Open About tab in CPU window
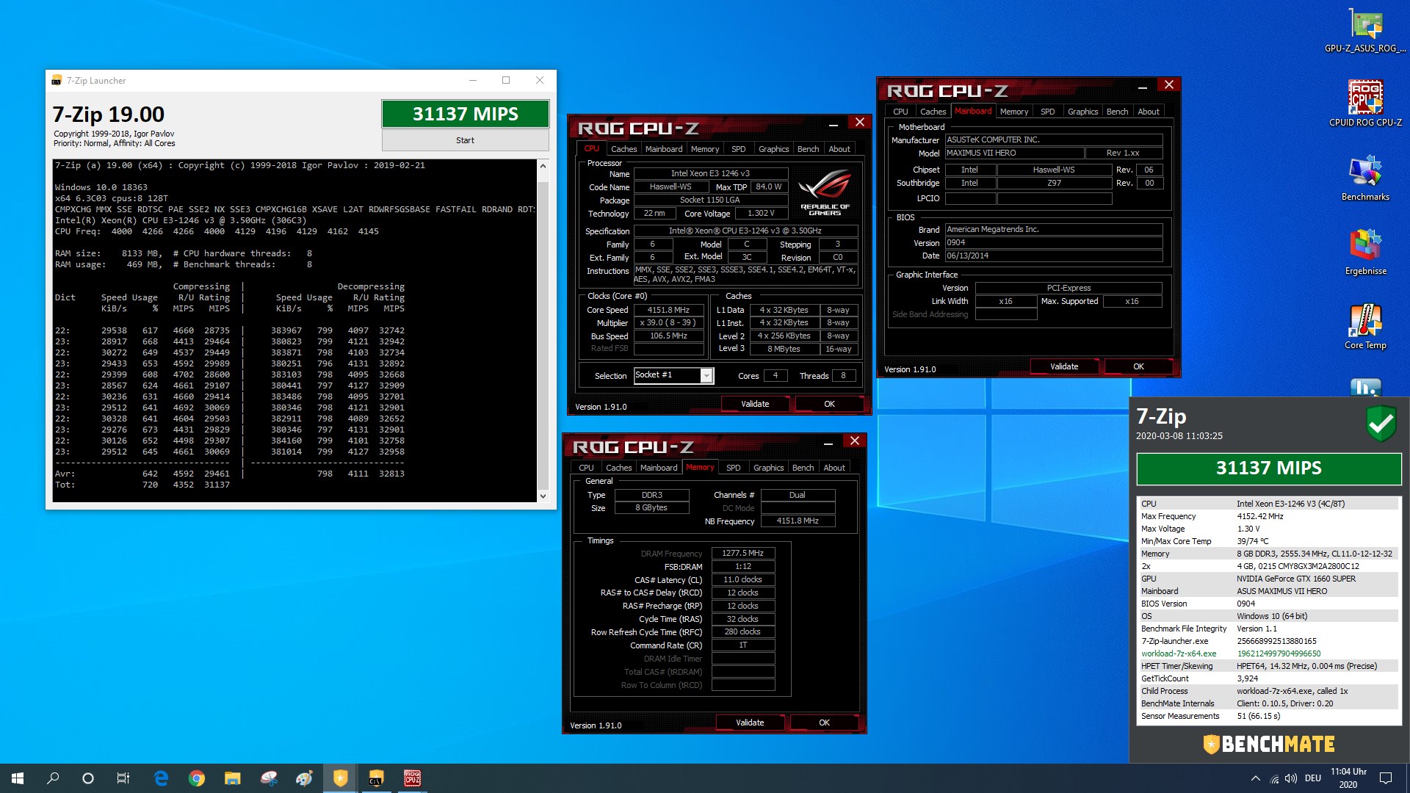This screenshot has width=1410, height=793. [x=839, y=149]
